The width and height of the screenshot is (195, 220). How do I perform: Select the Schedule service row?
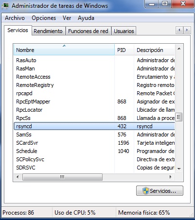94,151
